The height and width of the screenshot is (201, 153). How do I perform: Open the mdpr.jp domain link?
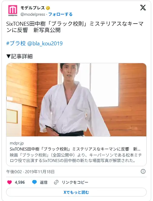[x=17, y=143]
